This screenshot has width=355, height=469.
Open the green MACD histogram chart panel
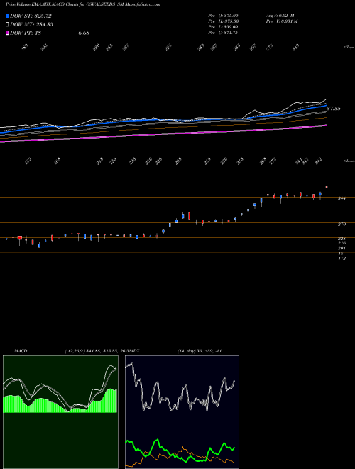pyautogui.click(x=60, y=412)
